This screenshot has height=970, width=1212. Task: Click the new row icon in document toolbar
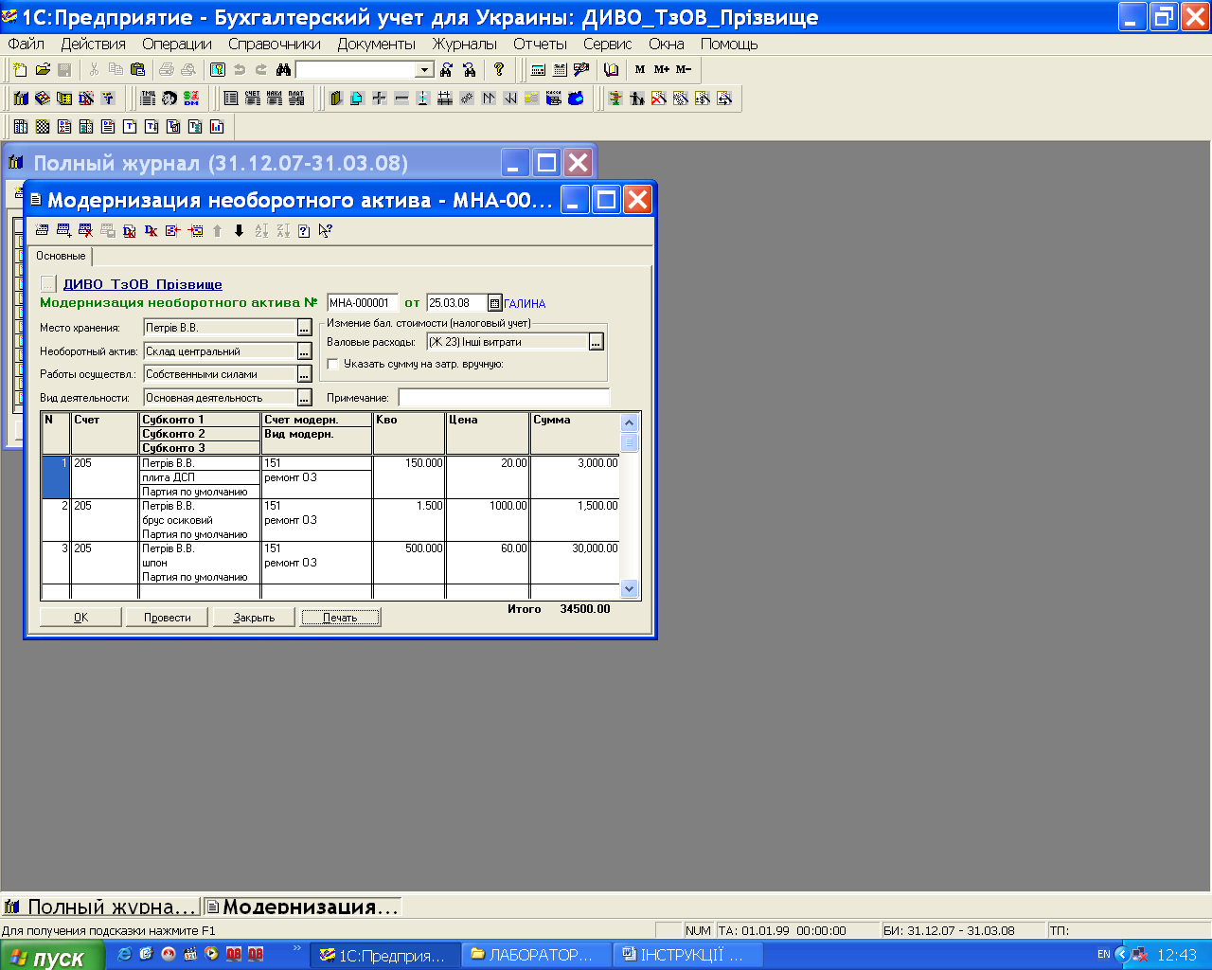[42, 230]
